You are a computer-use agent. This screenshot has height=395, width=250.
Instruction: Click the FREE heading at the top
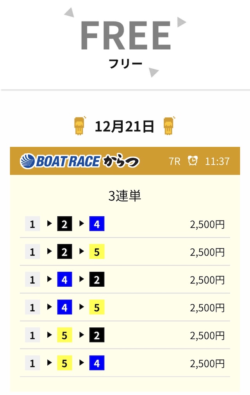[x=125, y=36]
